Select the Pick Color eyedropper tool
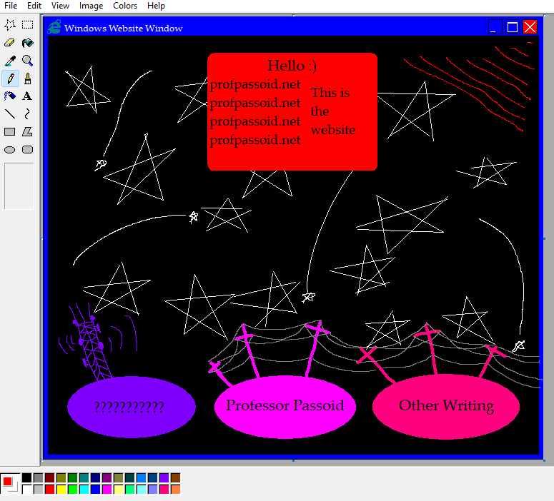 (x=10, y=61)
